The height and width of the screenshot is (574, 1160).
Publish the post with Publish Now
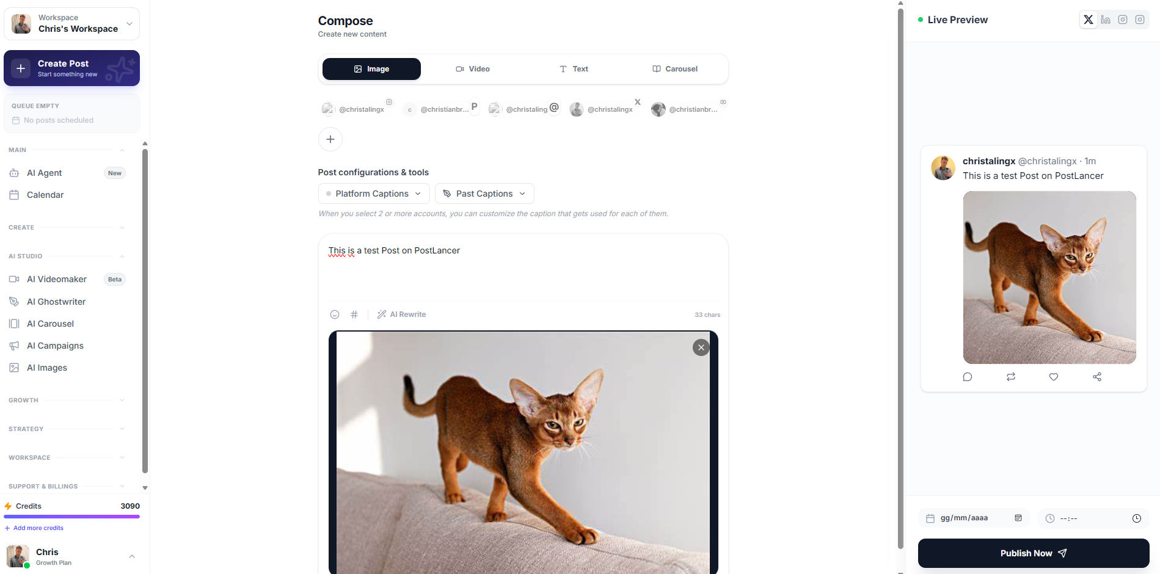click(1034, 553)
